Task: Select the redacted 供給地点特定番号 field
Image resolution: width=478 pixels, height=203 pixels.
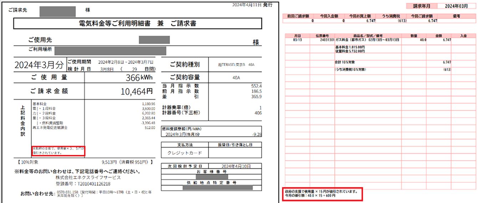Action: [217, 187]
